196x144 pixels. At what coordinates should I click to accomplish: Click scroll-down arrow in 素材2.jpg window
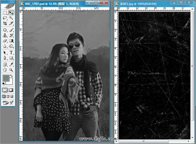pyautogui.click(x=192, y=137)
